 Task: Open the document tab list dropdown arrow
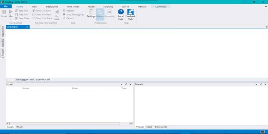pyautogui.click(x=267, y=27)
